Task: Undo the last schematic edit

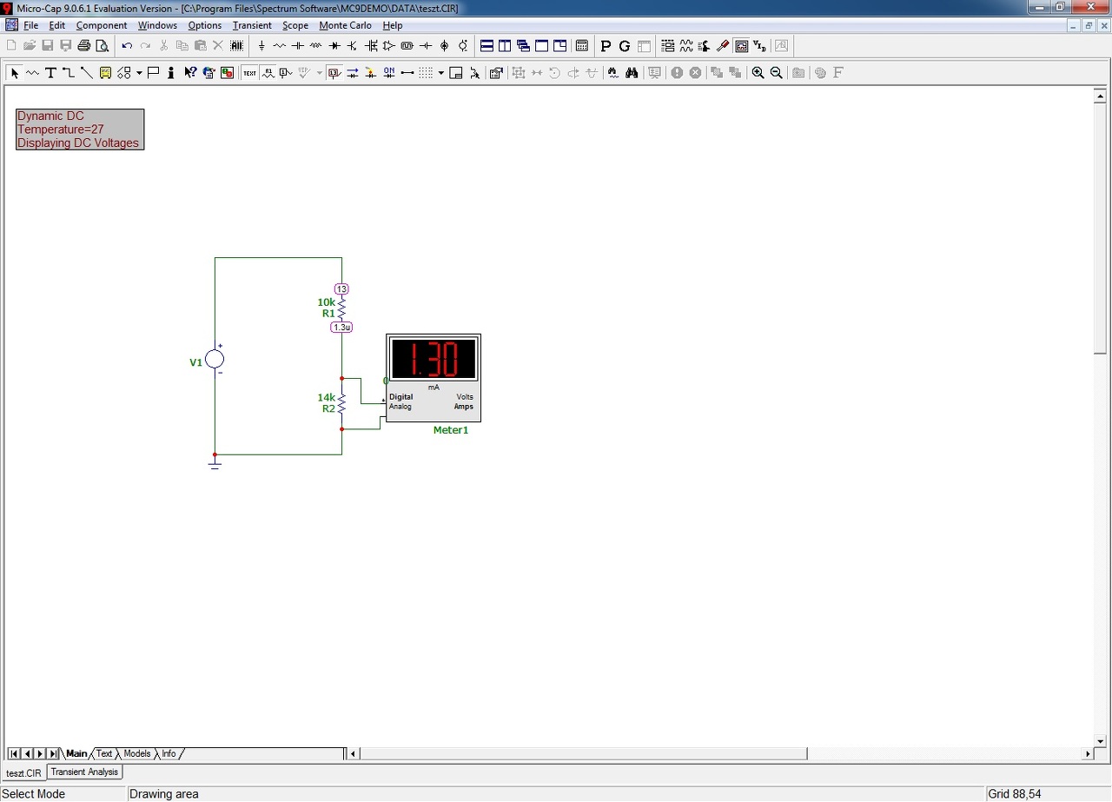Action: pos(127,46)
